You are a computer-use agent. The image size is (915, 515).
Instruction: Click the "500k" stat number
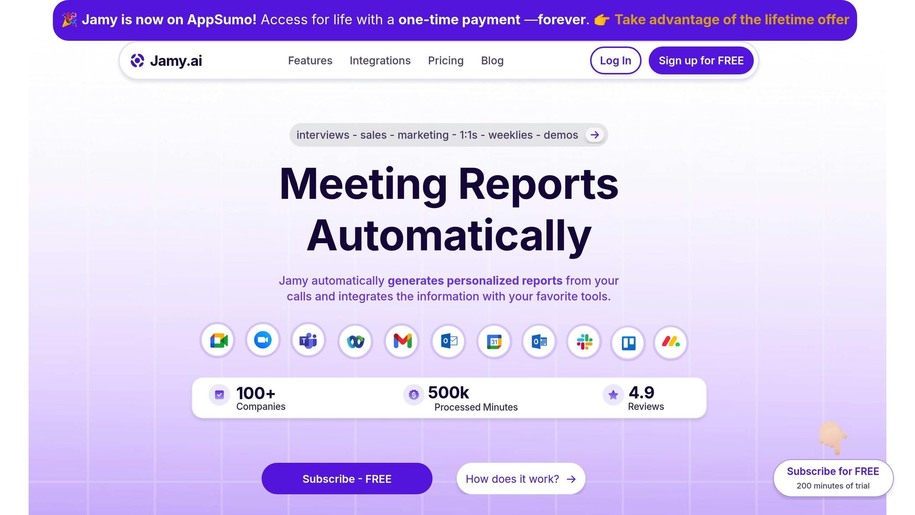pyautogui.click(x=449, y=393)
